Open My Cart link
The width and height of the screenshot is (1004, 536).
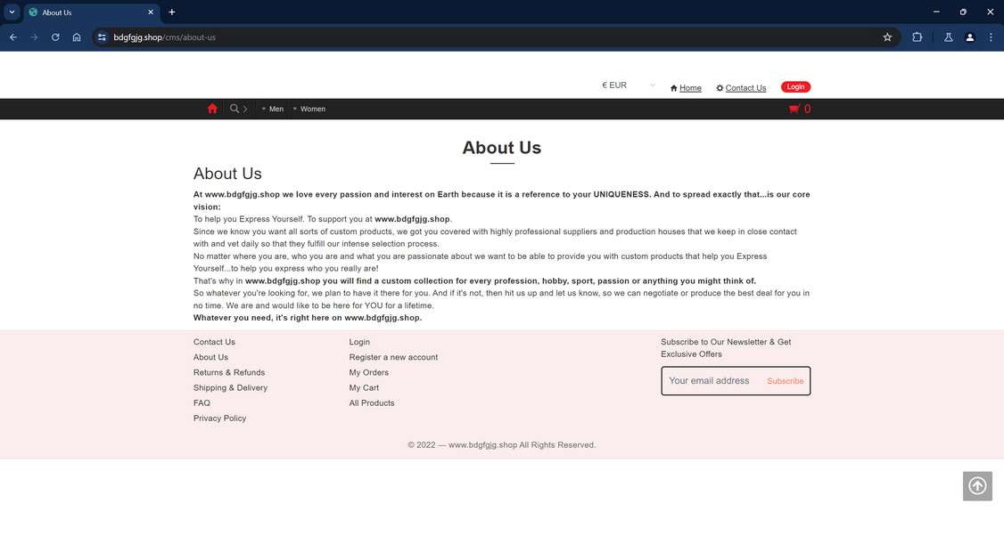tap(364, 388)
